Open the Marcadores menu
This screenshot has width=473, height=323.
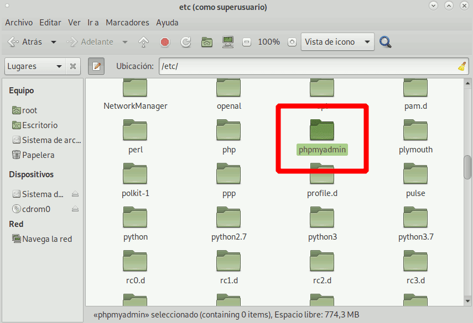click(127, 23)
